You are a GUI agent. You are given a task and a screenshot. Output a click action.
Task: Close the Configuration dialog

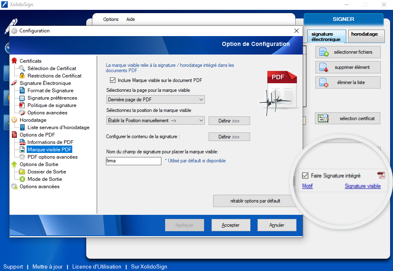point(296,31)
